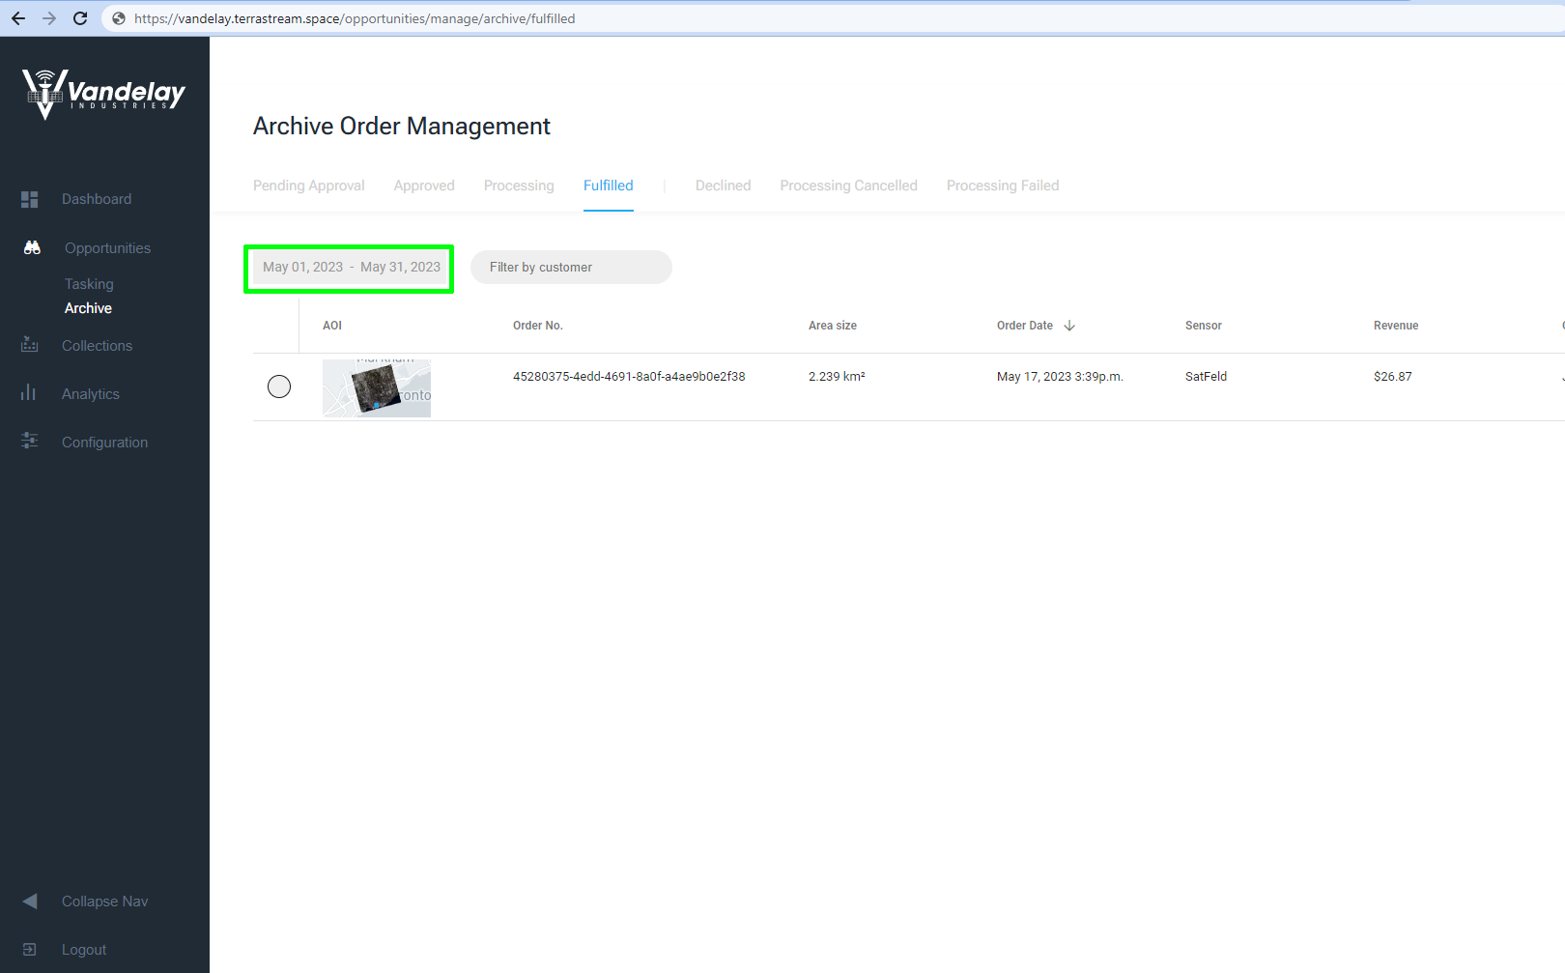The height and width of the screenshot is (973, 1565).
Task: Open the May 2023 date range picker
Action: point(352,268)
